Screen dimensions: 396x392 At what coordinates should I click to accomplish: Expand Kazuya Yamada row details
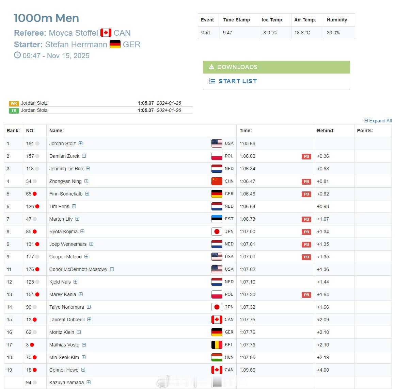89,382
